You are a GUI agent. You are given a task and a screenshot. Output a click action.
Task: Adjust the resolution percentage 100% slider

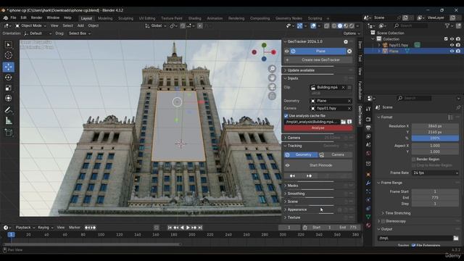(x=435, y=138)
